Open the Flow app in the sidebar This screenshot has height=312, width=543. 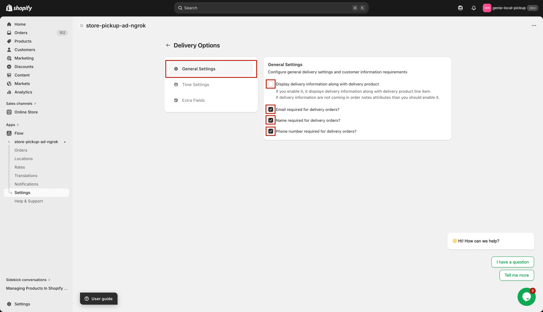click(x=19, y=133)
